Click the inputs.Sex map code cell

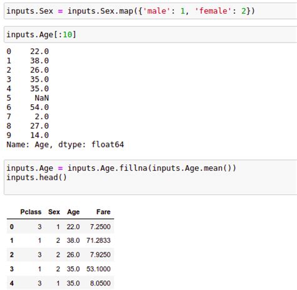point(150,11)
